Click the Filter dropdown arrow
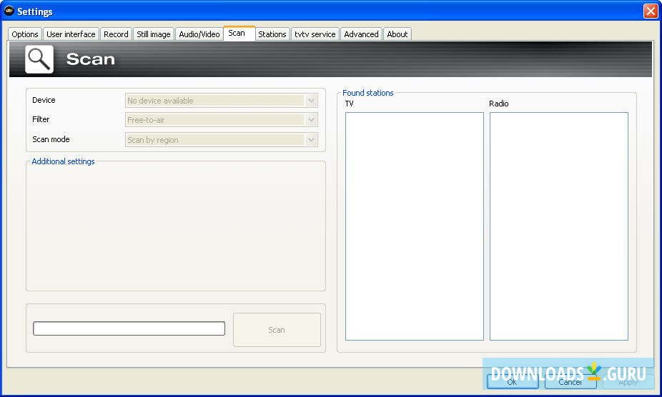This screenshot has width=662, height=397. tap(312, 120)
